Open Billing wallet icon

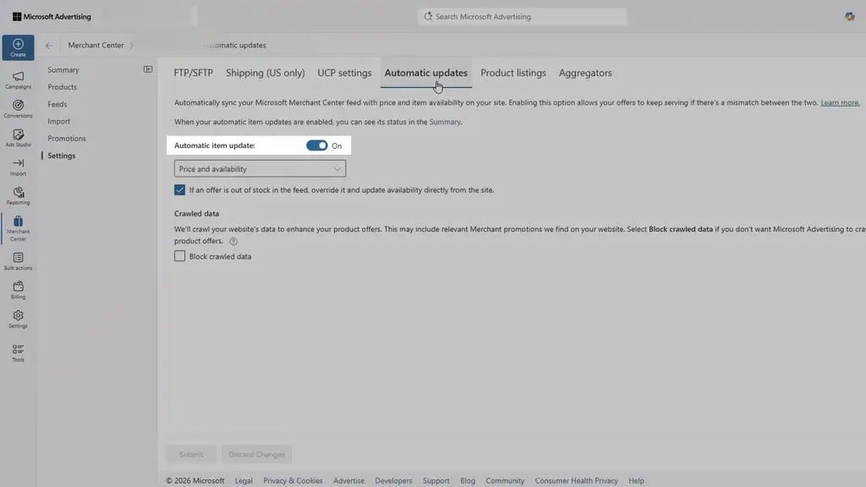tap(19, 286)
